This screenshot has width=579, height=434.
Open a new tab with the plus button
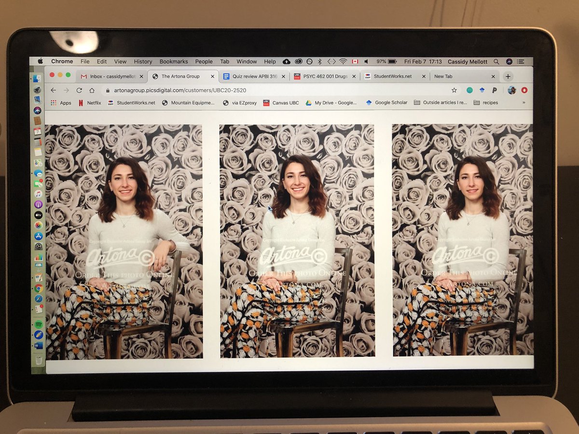tap(508, 76)
